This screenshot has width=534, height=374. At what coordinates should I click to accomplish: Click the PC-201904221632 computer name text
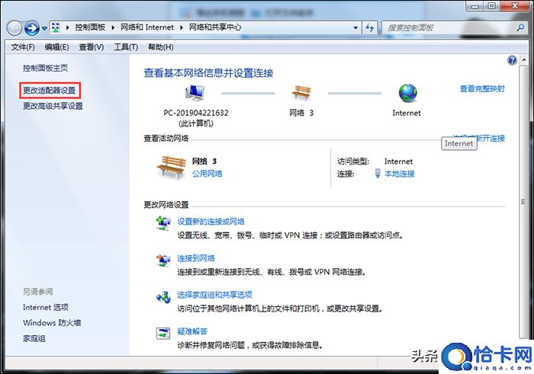[196, 113]
